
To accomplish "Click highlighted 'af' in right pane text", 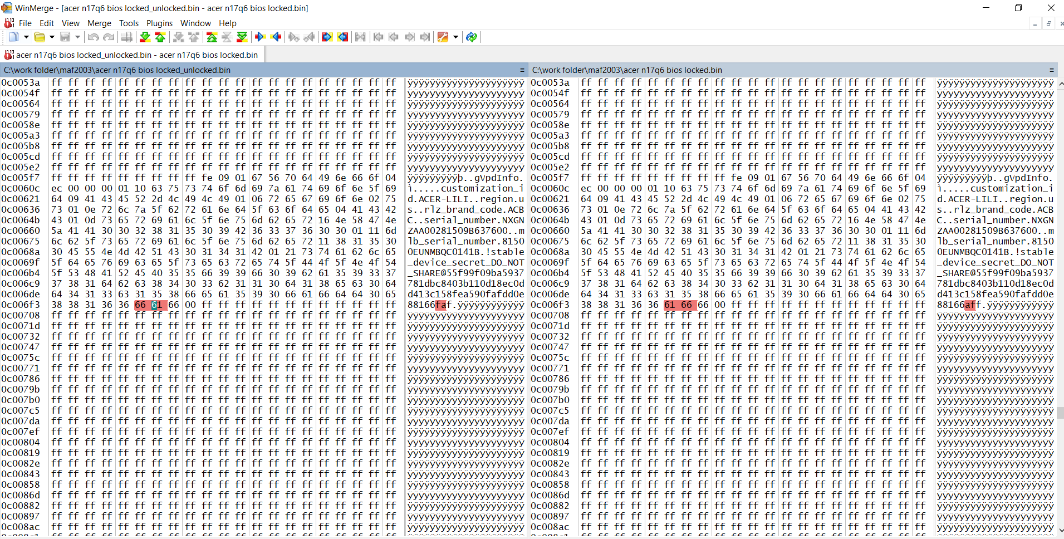I will (970, 305).
